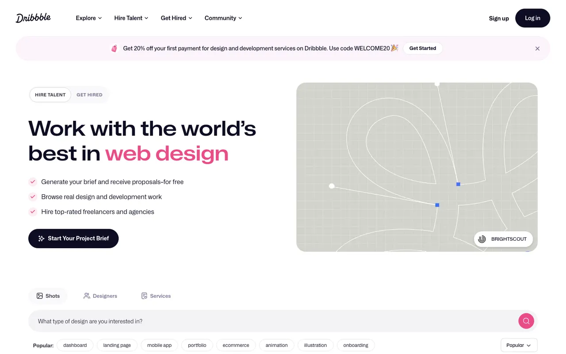The height and width of the screenshot is (354, 566).
Task: Click "Generate your brief and receive proposals" text
Action: pyautogui.click(x=112, y=182)
